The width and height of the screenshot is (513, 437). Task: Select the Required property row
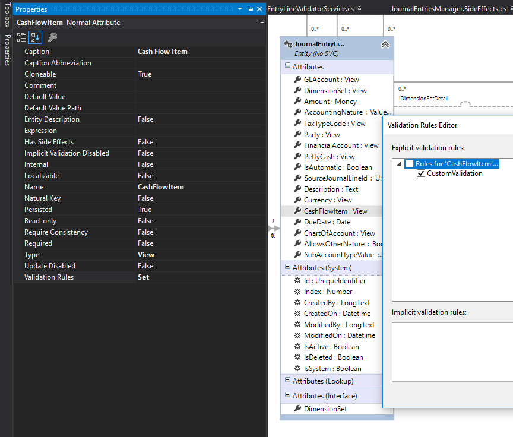coord(144,243)
